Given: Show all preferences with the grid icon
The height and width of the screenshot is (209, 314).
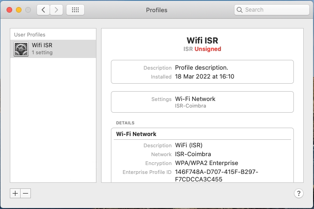Looking at the screenshot, I should (75, 10).
